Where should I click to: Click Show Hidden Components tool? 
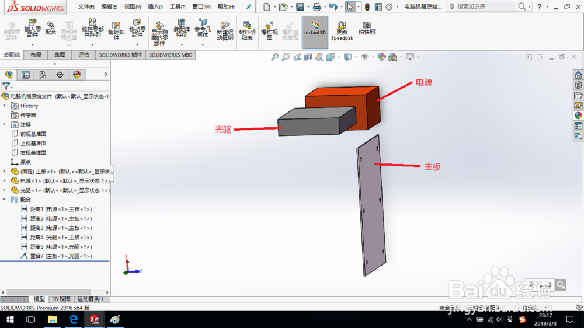tap(159, 33)
